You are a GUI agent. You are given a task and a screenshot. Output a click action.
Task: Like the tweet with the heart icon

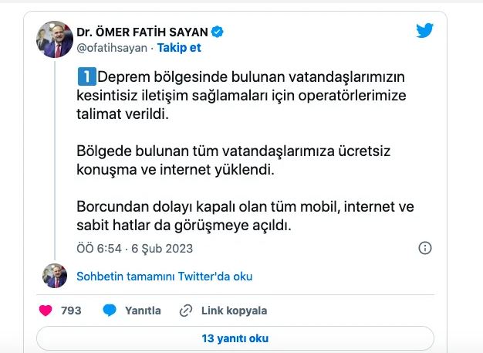click(46, 311)
